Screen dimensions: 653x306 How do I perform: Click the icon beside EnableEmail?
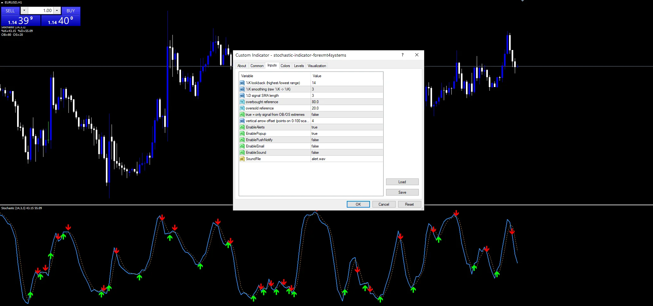click(x=242, y=146)
